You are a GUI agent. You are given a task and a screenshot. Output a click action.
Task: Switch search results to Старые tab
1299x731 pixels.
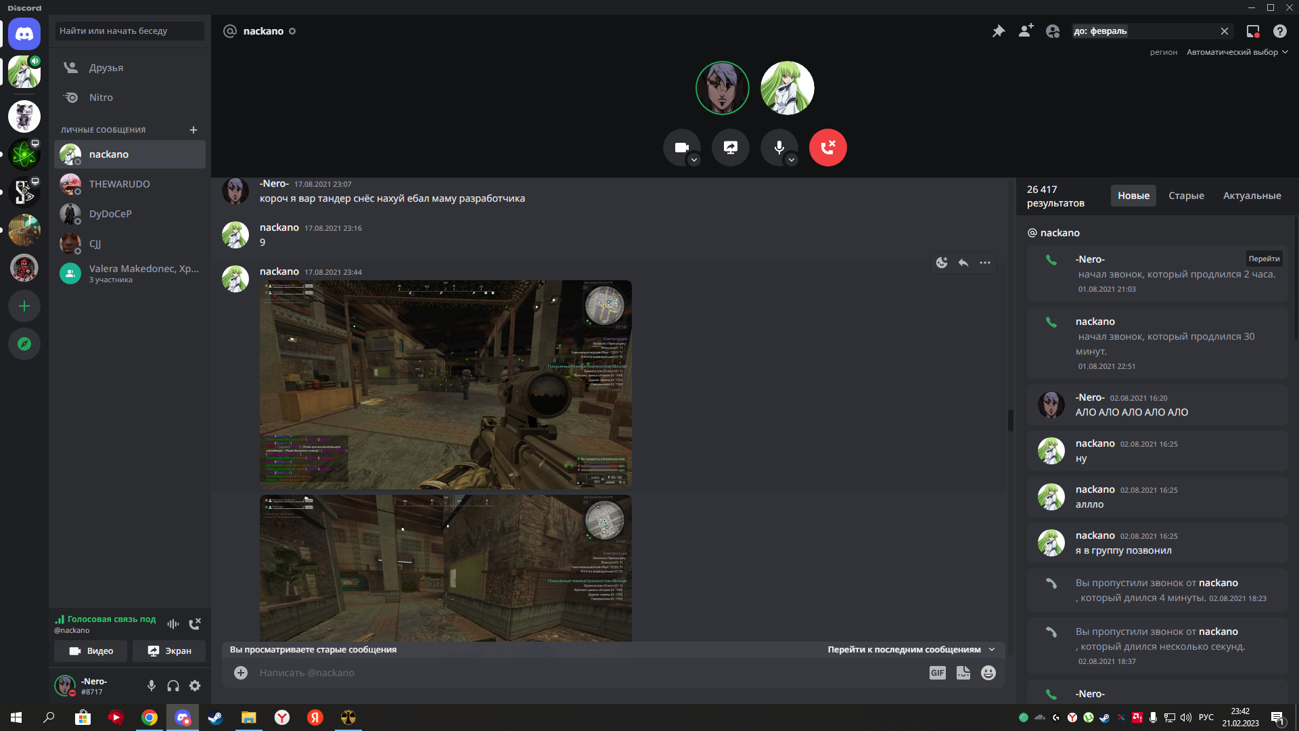coord(1186,196)
